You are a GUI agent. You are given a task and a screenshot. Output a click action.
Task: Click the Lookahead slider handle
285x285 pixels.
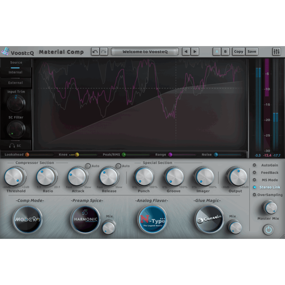click(27, 154)
